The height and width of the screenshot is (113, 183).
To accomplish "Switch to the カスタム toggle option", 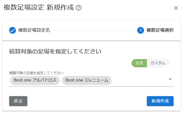I will pyautogui.click(x=158, y=63).
